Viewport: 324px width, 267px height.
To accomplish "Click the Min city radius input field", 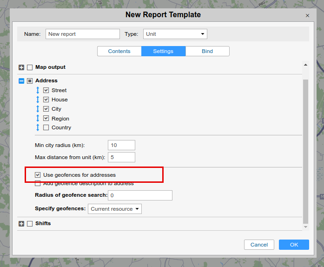I will (x=121, y=145).
